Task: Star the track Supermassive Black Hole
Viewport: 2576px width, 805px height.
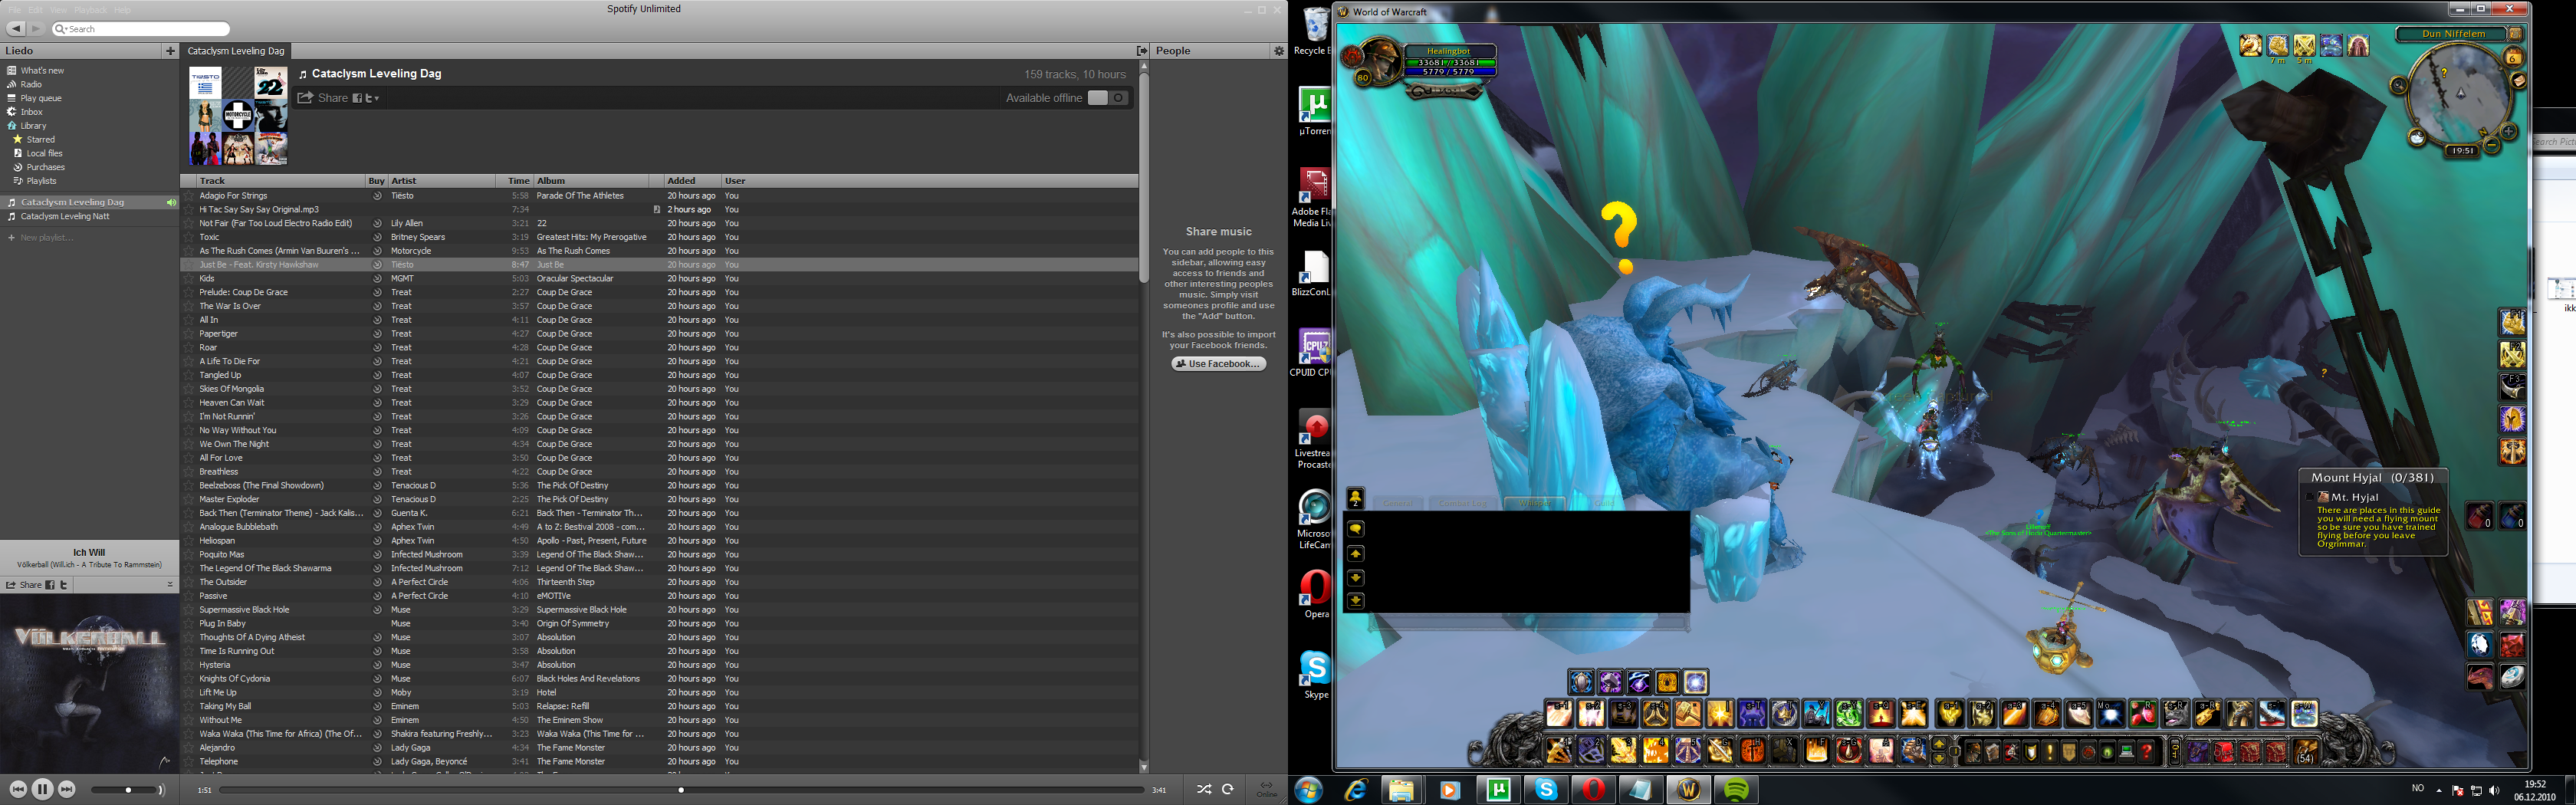Action: (189, 610)
